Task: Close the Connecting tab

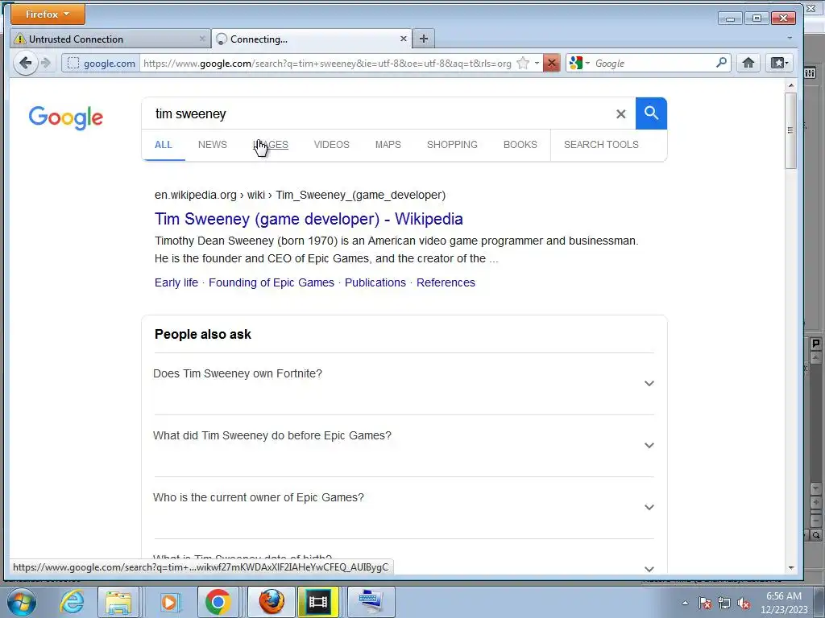Action: click(x=403, y=39)
